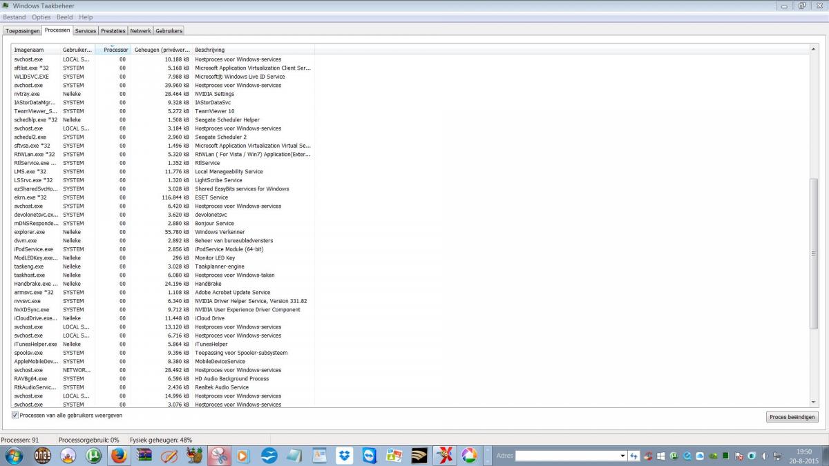The height and width of the screenshot is (466, 829).
Task: Sort by the Imagenaam column header
Action: (36, 50)
